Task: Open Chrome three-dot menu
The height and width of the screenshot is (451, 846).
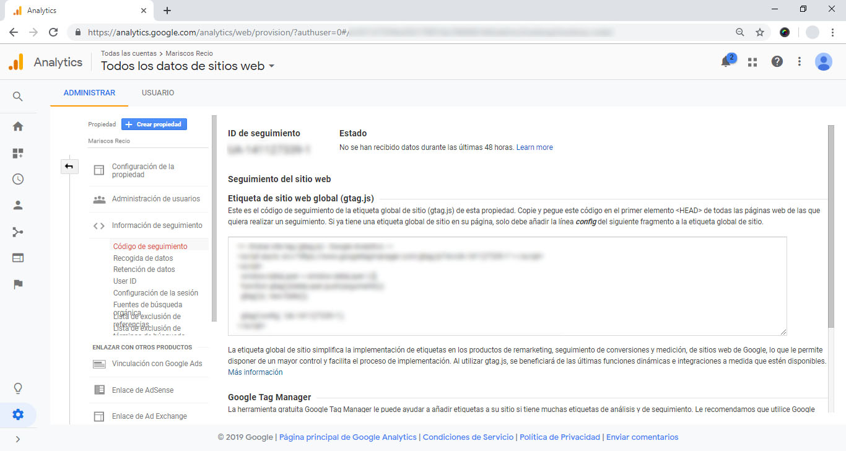Action: click(832, 32)
